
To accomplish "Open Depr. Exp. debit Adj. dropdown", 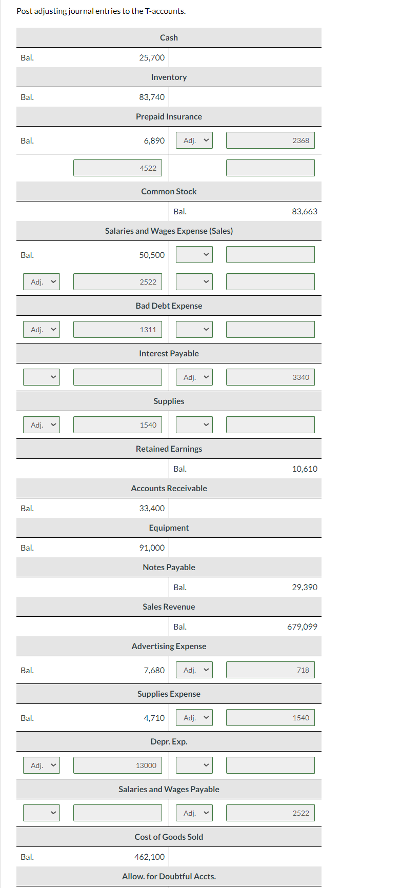I will coord(42,765).
